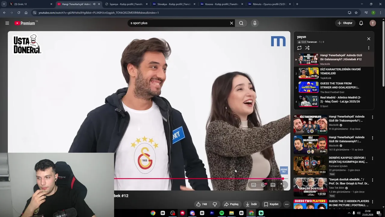This screenshot has width=385, height=217.
Task: Click inside the 's sport plus' search field
Action: 179,23
